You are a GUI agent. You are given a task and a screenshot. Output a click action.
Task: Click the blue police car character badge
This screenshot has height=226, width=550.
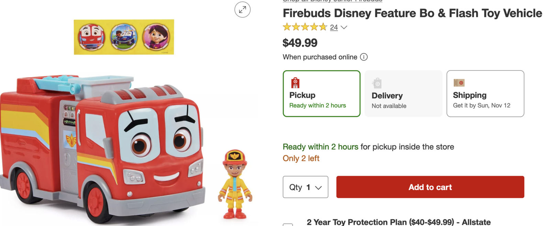(x=124, y=37)
